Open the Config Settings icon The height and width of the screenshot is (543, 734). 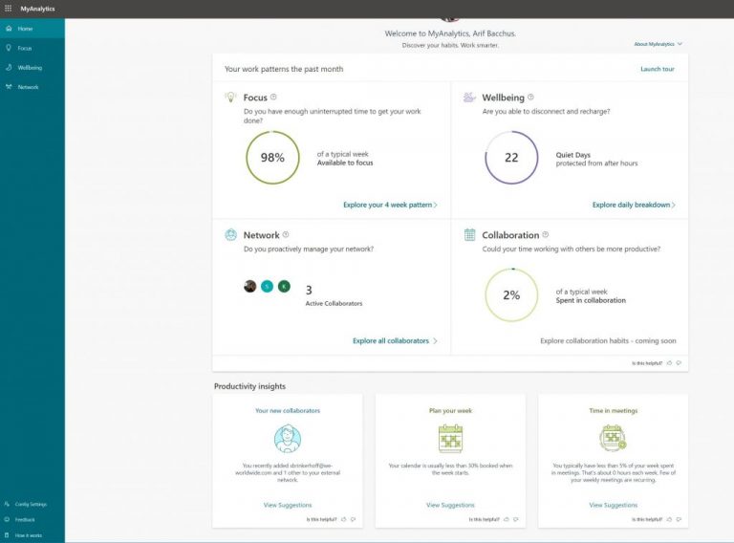(7, 504)
